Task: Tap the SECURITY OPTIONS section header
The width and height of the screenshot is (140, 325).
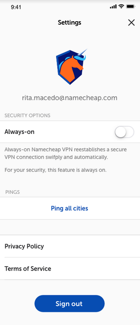Action: coord(27,115)
